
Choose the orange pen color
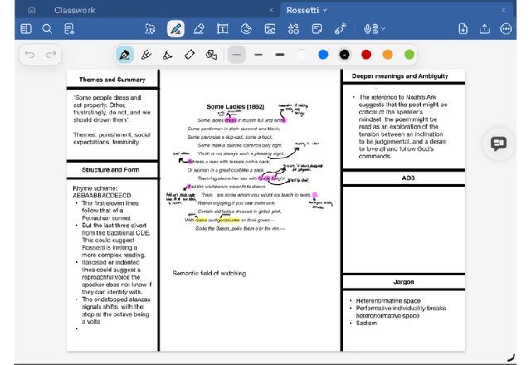[x=387, y=55]
